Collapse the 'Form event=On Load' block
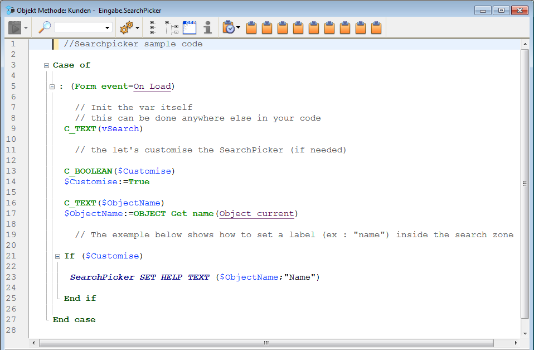 coord(52,87)
